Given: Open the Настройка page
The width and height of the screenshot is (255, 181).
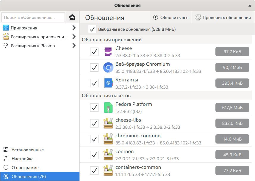Looking at the screenshot, I should pyautogui.click(x=40, y=159).
